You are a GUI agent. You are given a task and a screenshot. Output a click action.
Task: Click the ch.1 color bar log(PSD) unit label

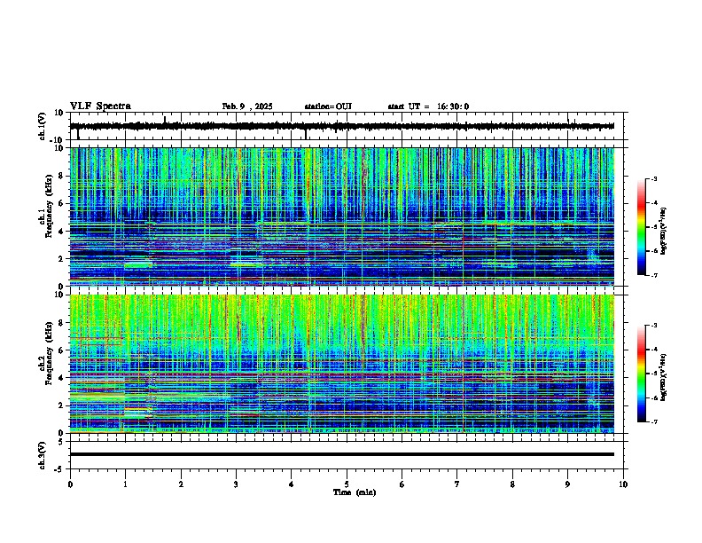click(x=663, y=231)
